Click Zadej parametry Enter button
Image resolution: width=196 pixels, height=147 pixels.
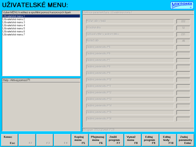point(186,140)
